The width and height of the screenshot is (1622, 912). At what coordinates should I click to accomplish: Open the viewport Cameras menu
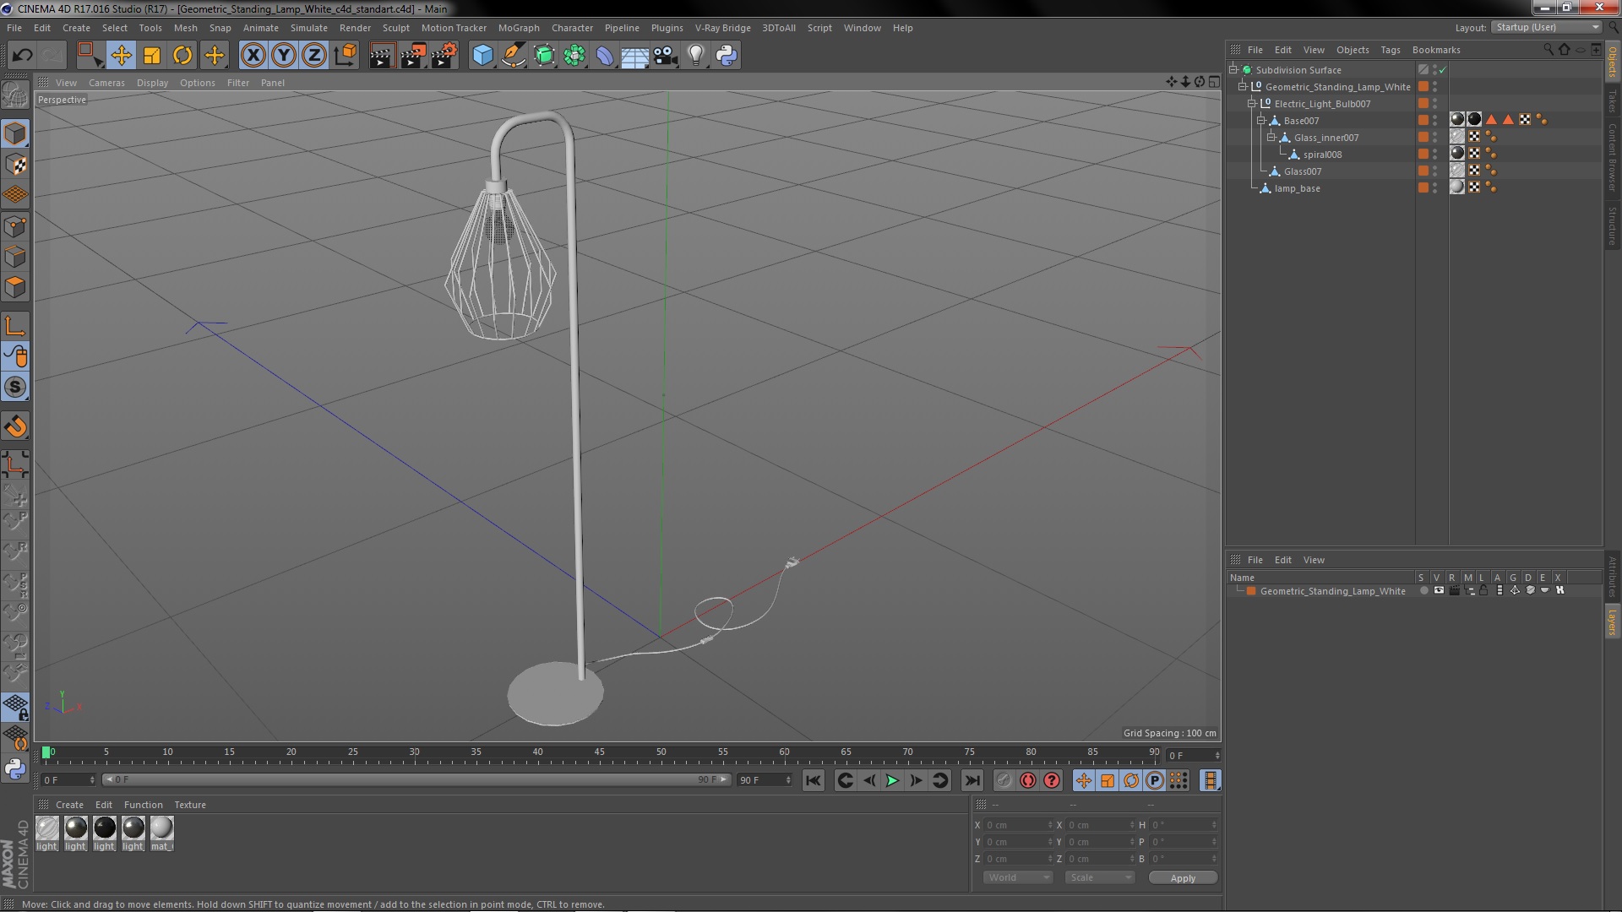point(106,83)
